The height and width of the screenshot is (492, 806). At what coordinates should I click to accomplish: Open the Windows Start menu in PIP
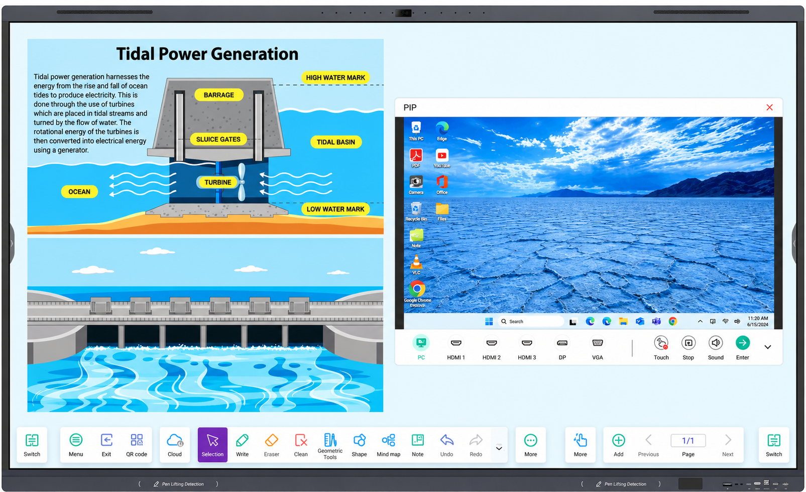(489, 321)
